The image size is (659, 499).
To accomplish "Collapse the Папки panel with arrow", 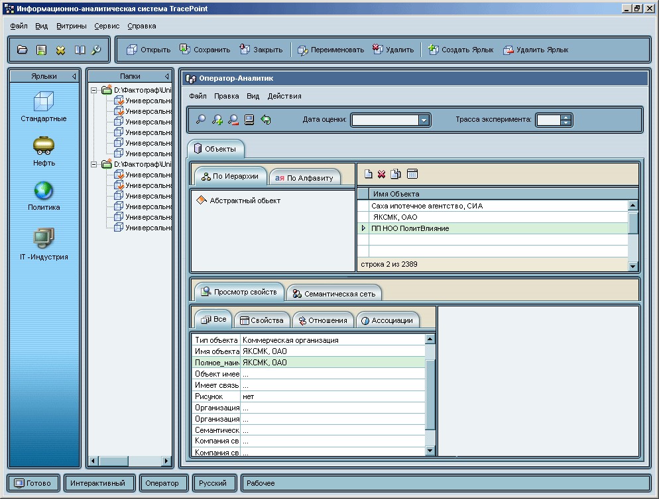I will tap(167, 76).
